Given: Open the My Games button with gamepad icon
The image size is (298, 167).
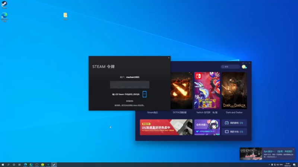Looking at the screenshot, I should coord(234,123).
